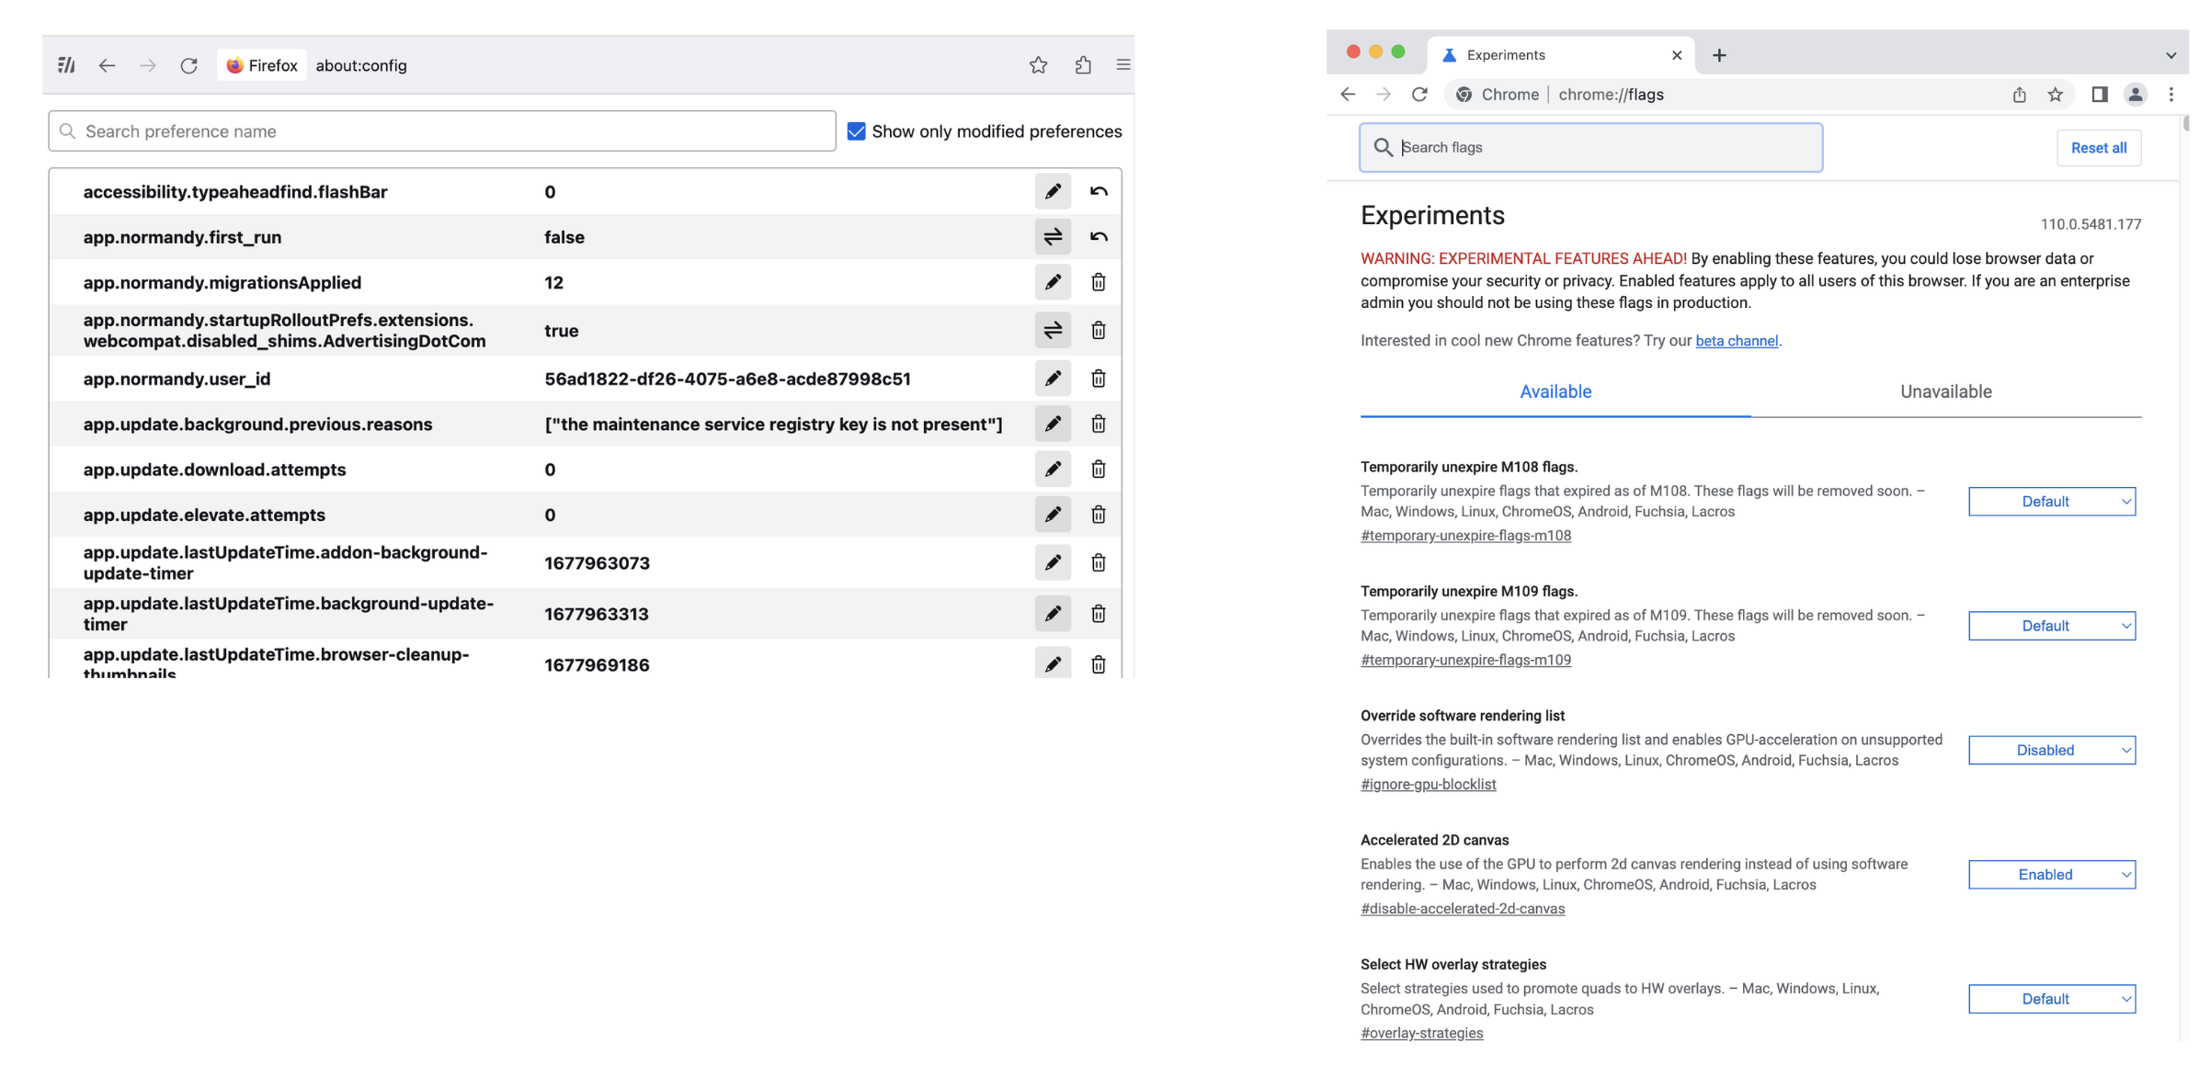This screenshot has height=1088, width=2199.
Task: Edit app.update.download.attempts value
Action: (x=1053, y=470)
